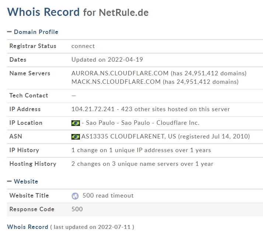View the IP History changes entry
Image resolution: width=263 pixels, height=233 pixels.
click(x=141, y=150)
